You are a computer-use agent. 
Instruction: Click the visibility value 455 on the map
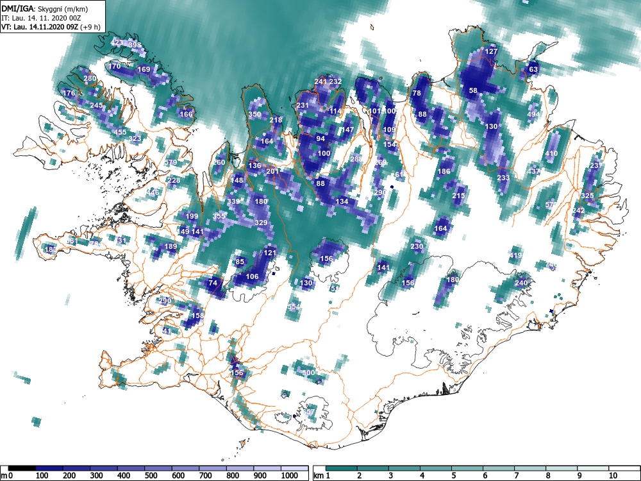(121, 132)
